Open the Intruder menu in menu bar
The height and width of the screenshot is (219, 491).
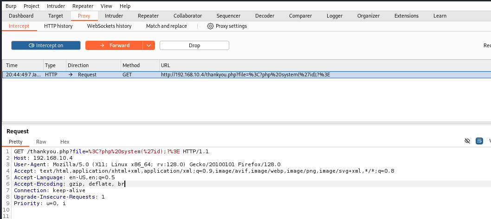(56, 6)
